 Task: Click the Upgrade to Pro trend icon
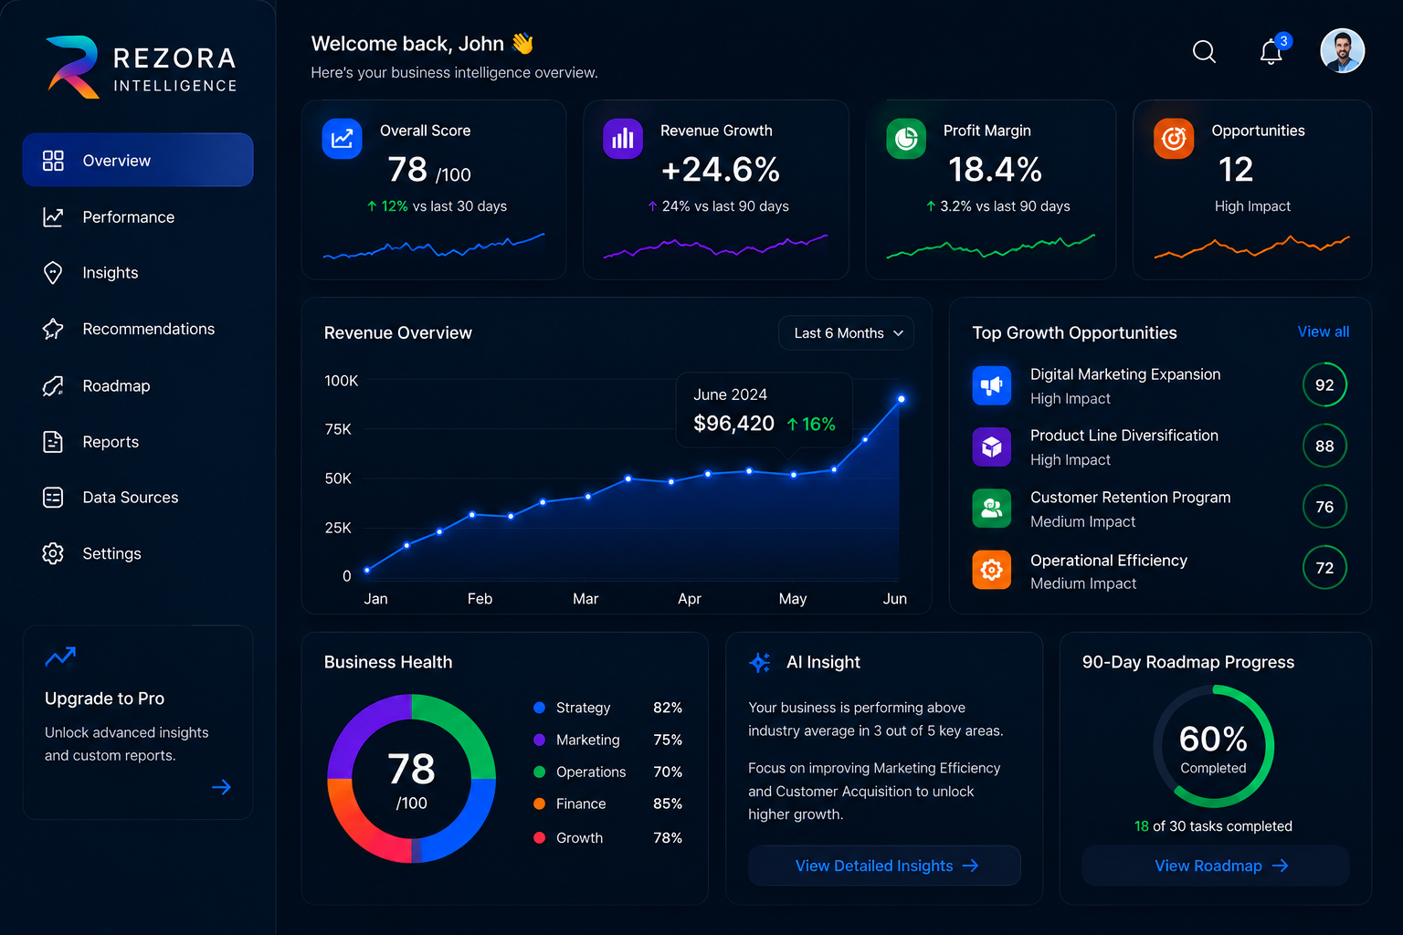click(60, 657)
